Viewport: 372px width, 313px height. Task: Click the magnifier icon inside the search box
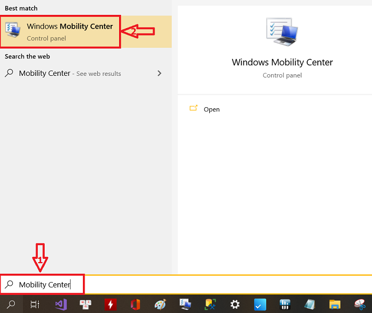(9, 284)
